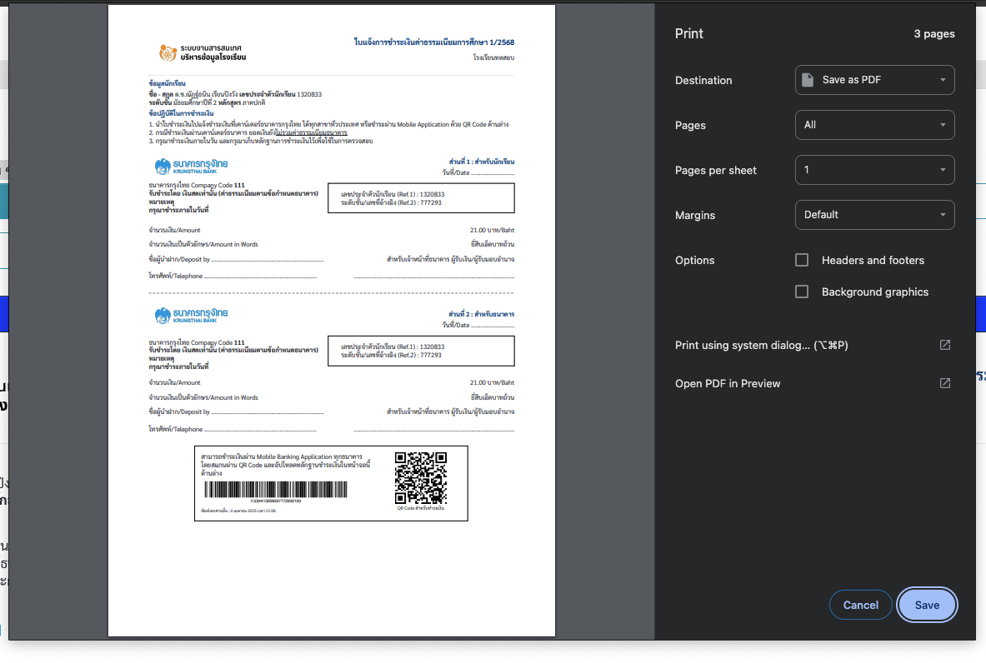Click external-link icon beside Open PDF in Preview

point(944,383)
